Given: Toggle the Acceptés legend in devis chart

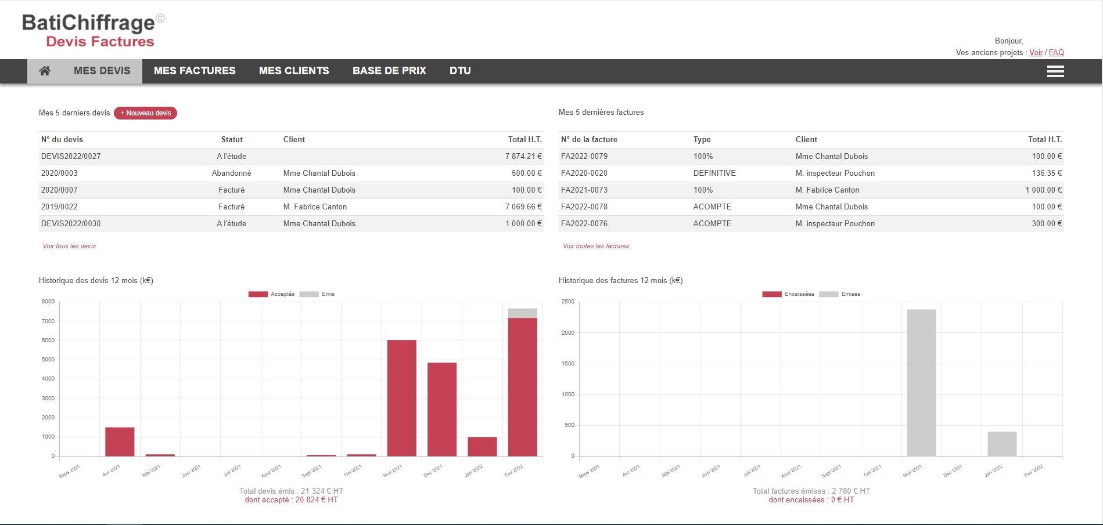Looking at the screenshot, I should click(x=271, y=294).
